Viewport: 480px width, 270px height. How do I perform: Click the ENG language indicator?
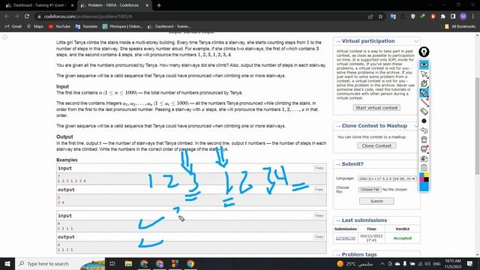[x=436, y=263]
